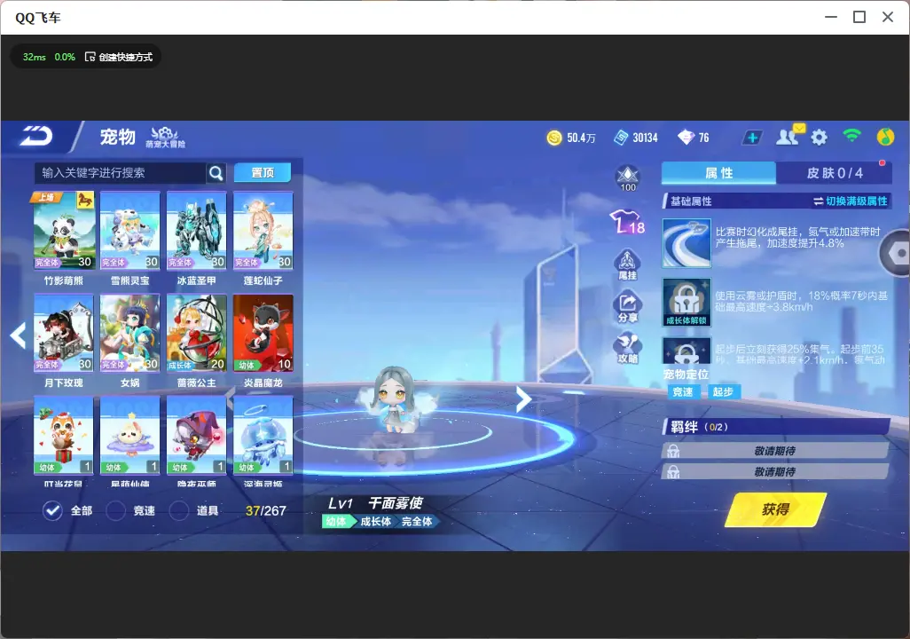Select the 成长体 evolution stage
The image size is (910, 639).
(x=375, y=522)
